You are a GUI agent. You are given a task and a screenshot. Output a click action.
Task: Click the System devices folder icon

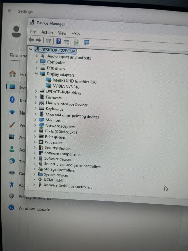click(x=40, y=174)
